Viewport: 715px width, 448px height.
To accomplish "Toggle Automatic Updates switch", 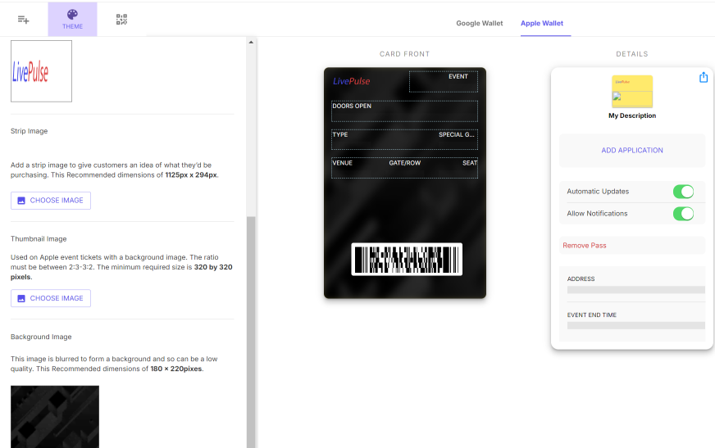I will tap(683, 192).
